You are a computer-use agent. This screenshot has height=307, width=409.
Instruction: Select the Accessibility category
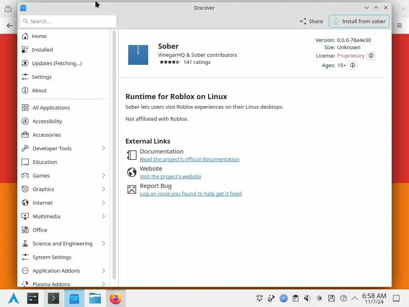[64, 121]
